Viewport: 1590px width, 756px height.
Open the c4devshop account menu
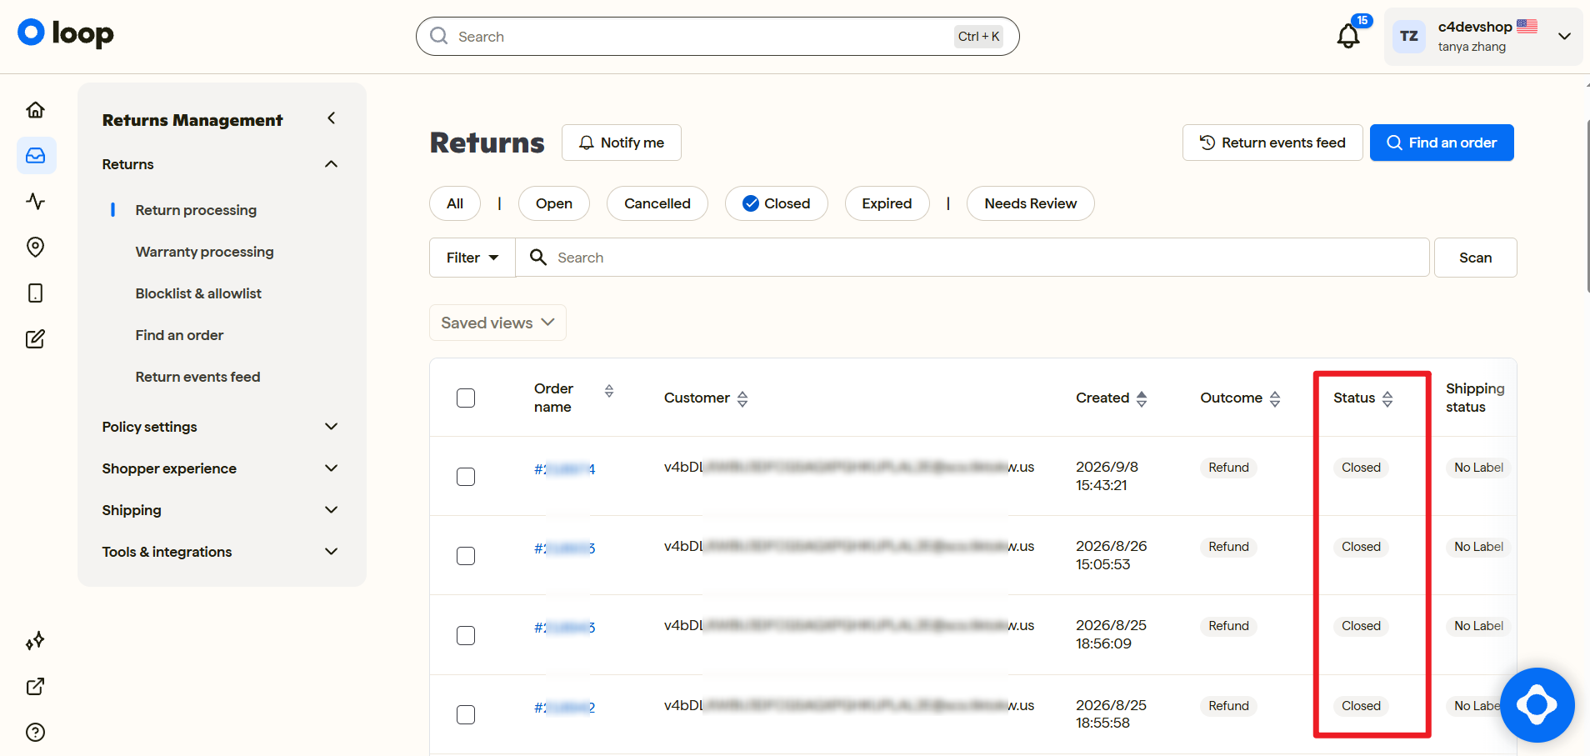(x=1483, y=36)
